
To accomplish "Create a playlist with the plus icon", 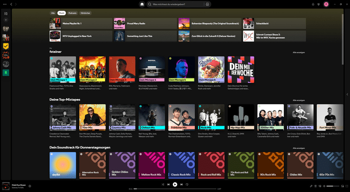I will [6, 20].
